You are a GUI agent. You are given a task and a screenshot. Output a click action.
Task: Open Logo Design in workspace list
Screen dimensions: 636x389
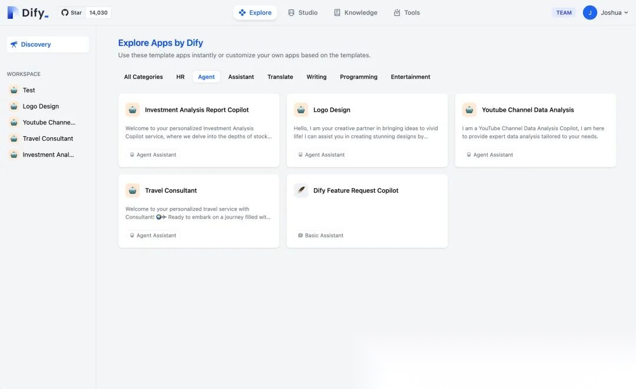coord(41,107)
